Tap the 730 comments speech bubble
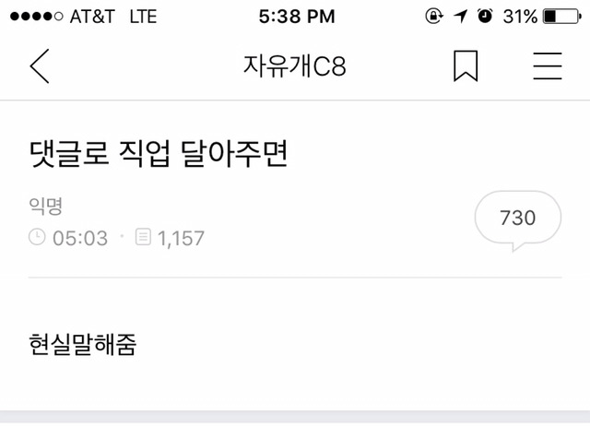The image size is (590, 426). click(518, 220)
